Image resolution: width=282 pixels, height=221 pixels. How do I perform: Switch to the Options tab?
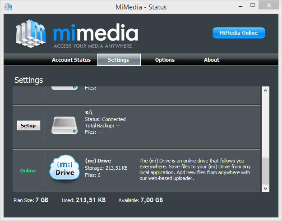tap(165, 60)
